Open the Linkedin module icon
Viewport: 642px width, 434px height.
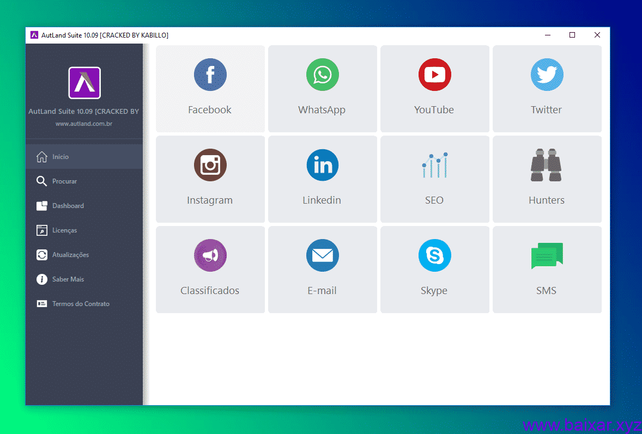(322, 166)
